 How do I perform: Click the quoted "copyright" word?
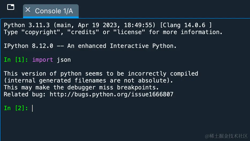pos(41,32)
